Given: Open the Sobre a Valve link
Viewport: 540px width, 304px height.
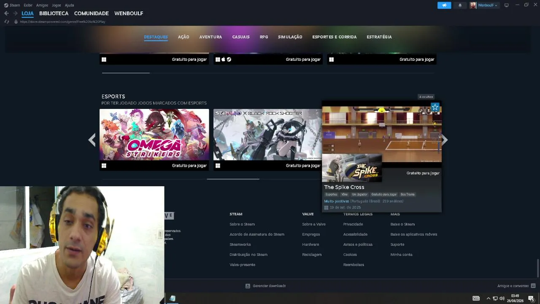Looking at the screenshot, I should tap(313, 224).
